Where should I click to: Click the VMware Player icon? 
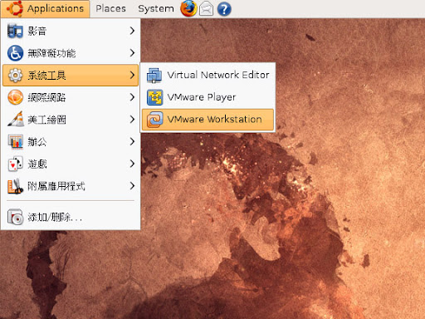[154, 97]
